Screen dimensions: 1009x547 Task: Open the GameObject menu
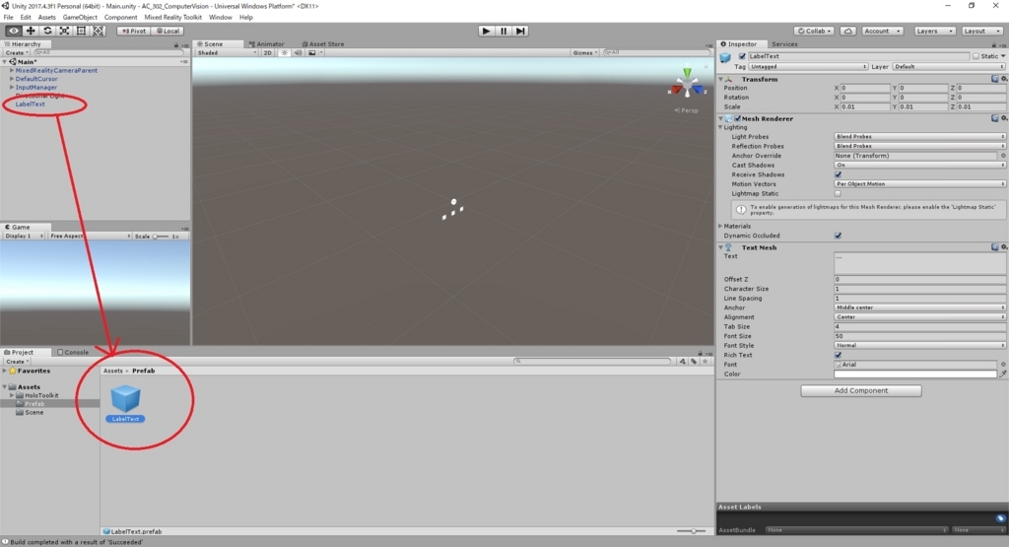click(x=80, y=18)
